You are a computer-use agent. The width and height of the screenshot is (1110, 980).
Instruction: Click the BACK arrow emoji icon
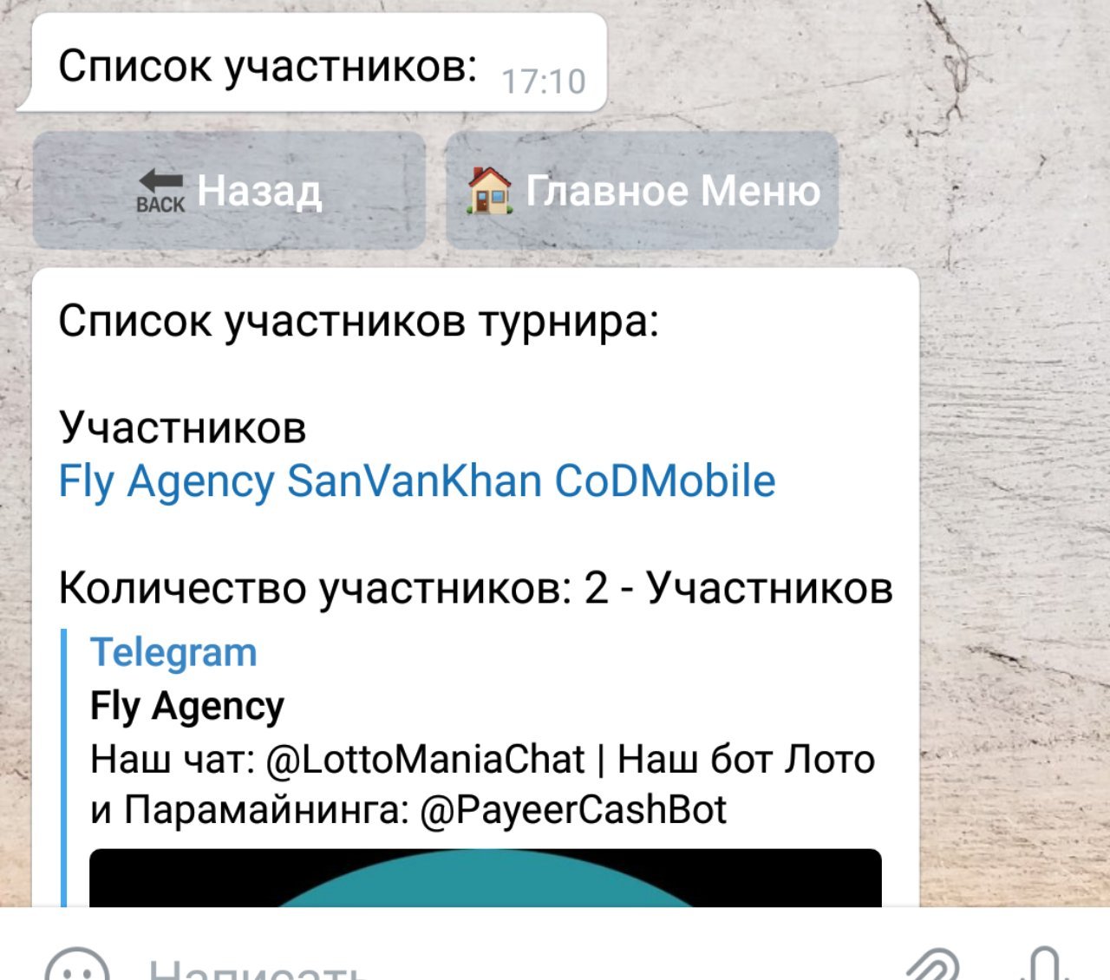tap(160, 192)
